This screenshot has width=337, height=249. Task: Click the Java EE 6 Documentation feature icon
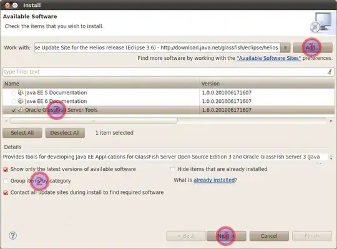21,101
